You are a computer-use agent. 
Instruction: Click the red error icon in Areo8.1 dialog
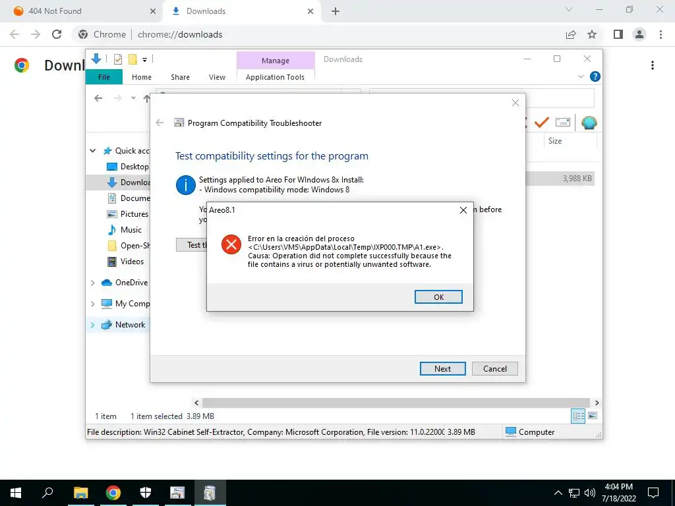(231, 245)
